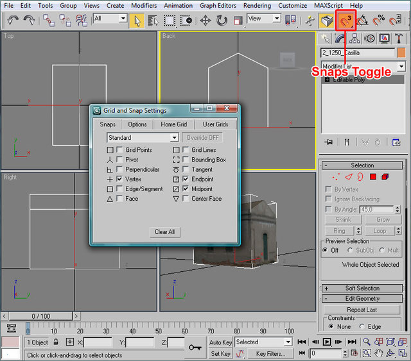The height and width of the screenshot is (361, 411).
Task: Select the Rotate tool in the toolbar
Action: coord(222,20)
